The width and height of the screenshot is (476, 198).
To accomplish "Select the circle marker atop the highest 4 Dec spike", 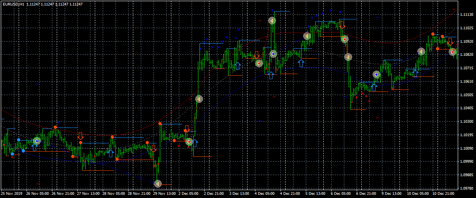I will click(272, 21).
